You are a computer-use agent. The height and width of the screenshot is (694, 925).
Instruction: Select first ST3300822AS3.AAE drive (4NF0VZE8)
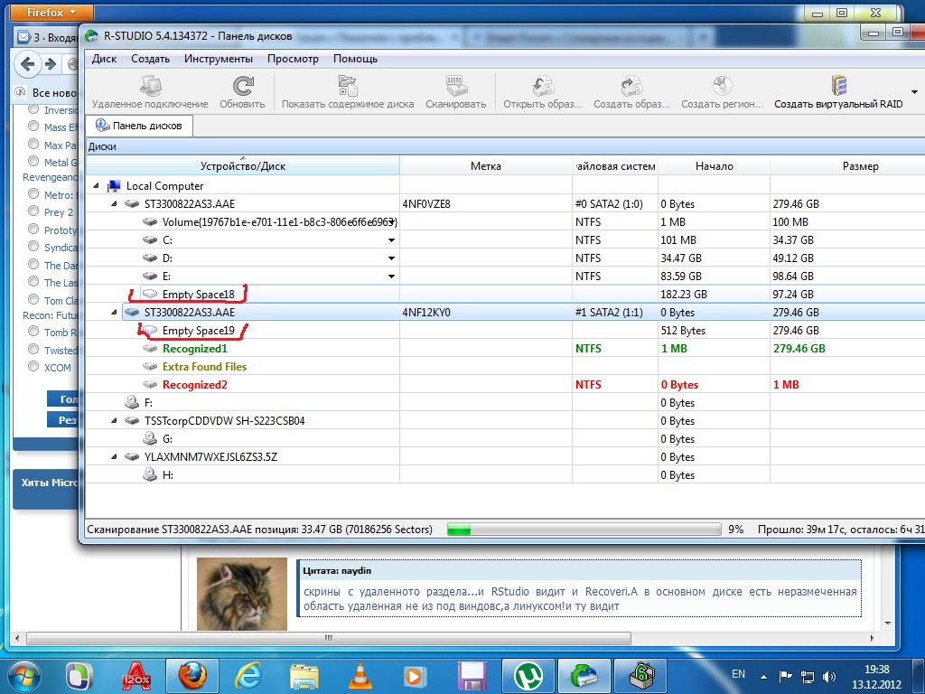coord(190,203)
